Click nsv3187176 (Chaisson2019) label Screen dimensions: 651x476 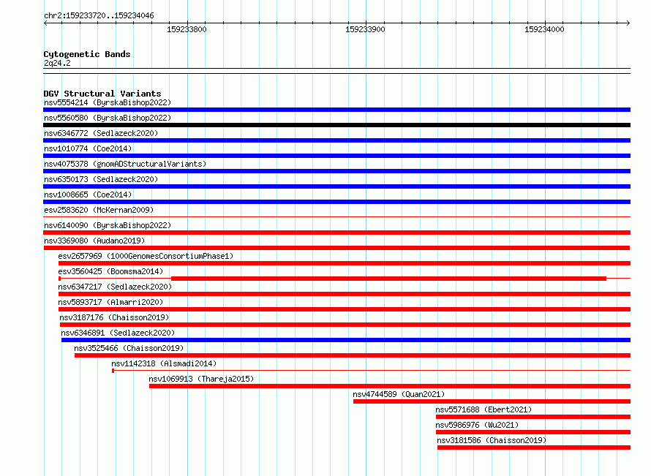pos(114,317)
